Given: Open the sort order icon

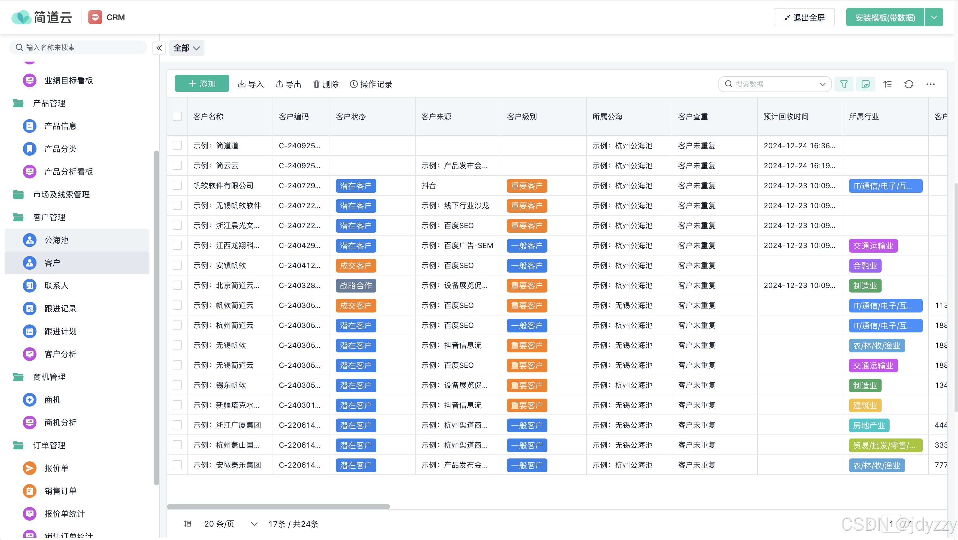Looking at the screenshot, I should click(x=887, y=84).
